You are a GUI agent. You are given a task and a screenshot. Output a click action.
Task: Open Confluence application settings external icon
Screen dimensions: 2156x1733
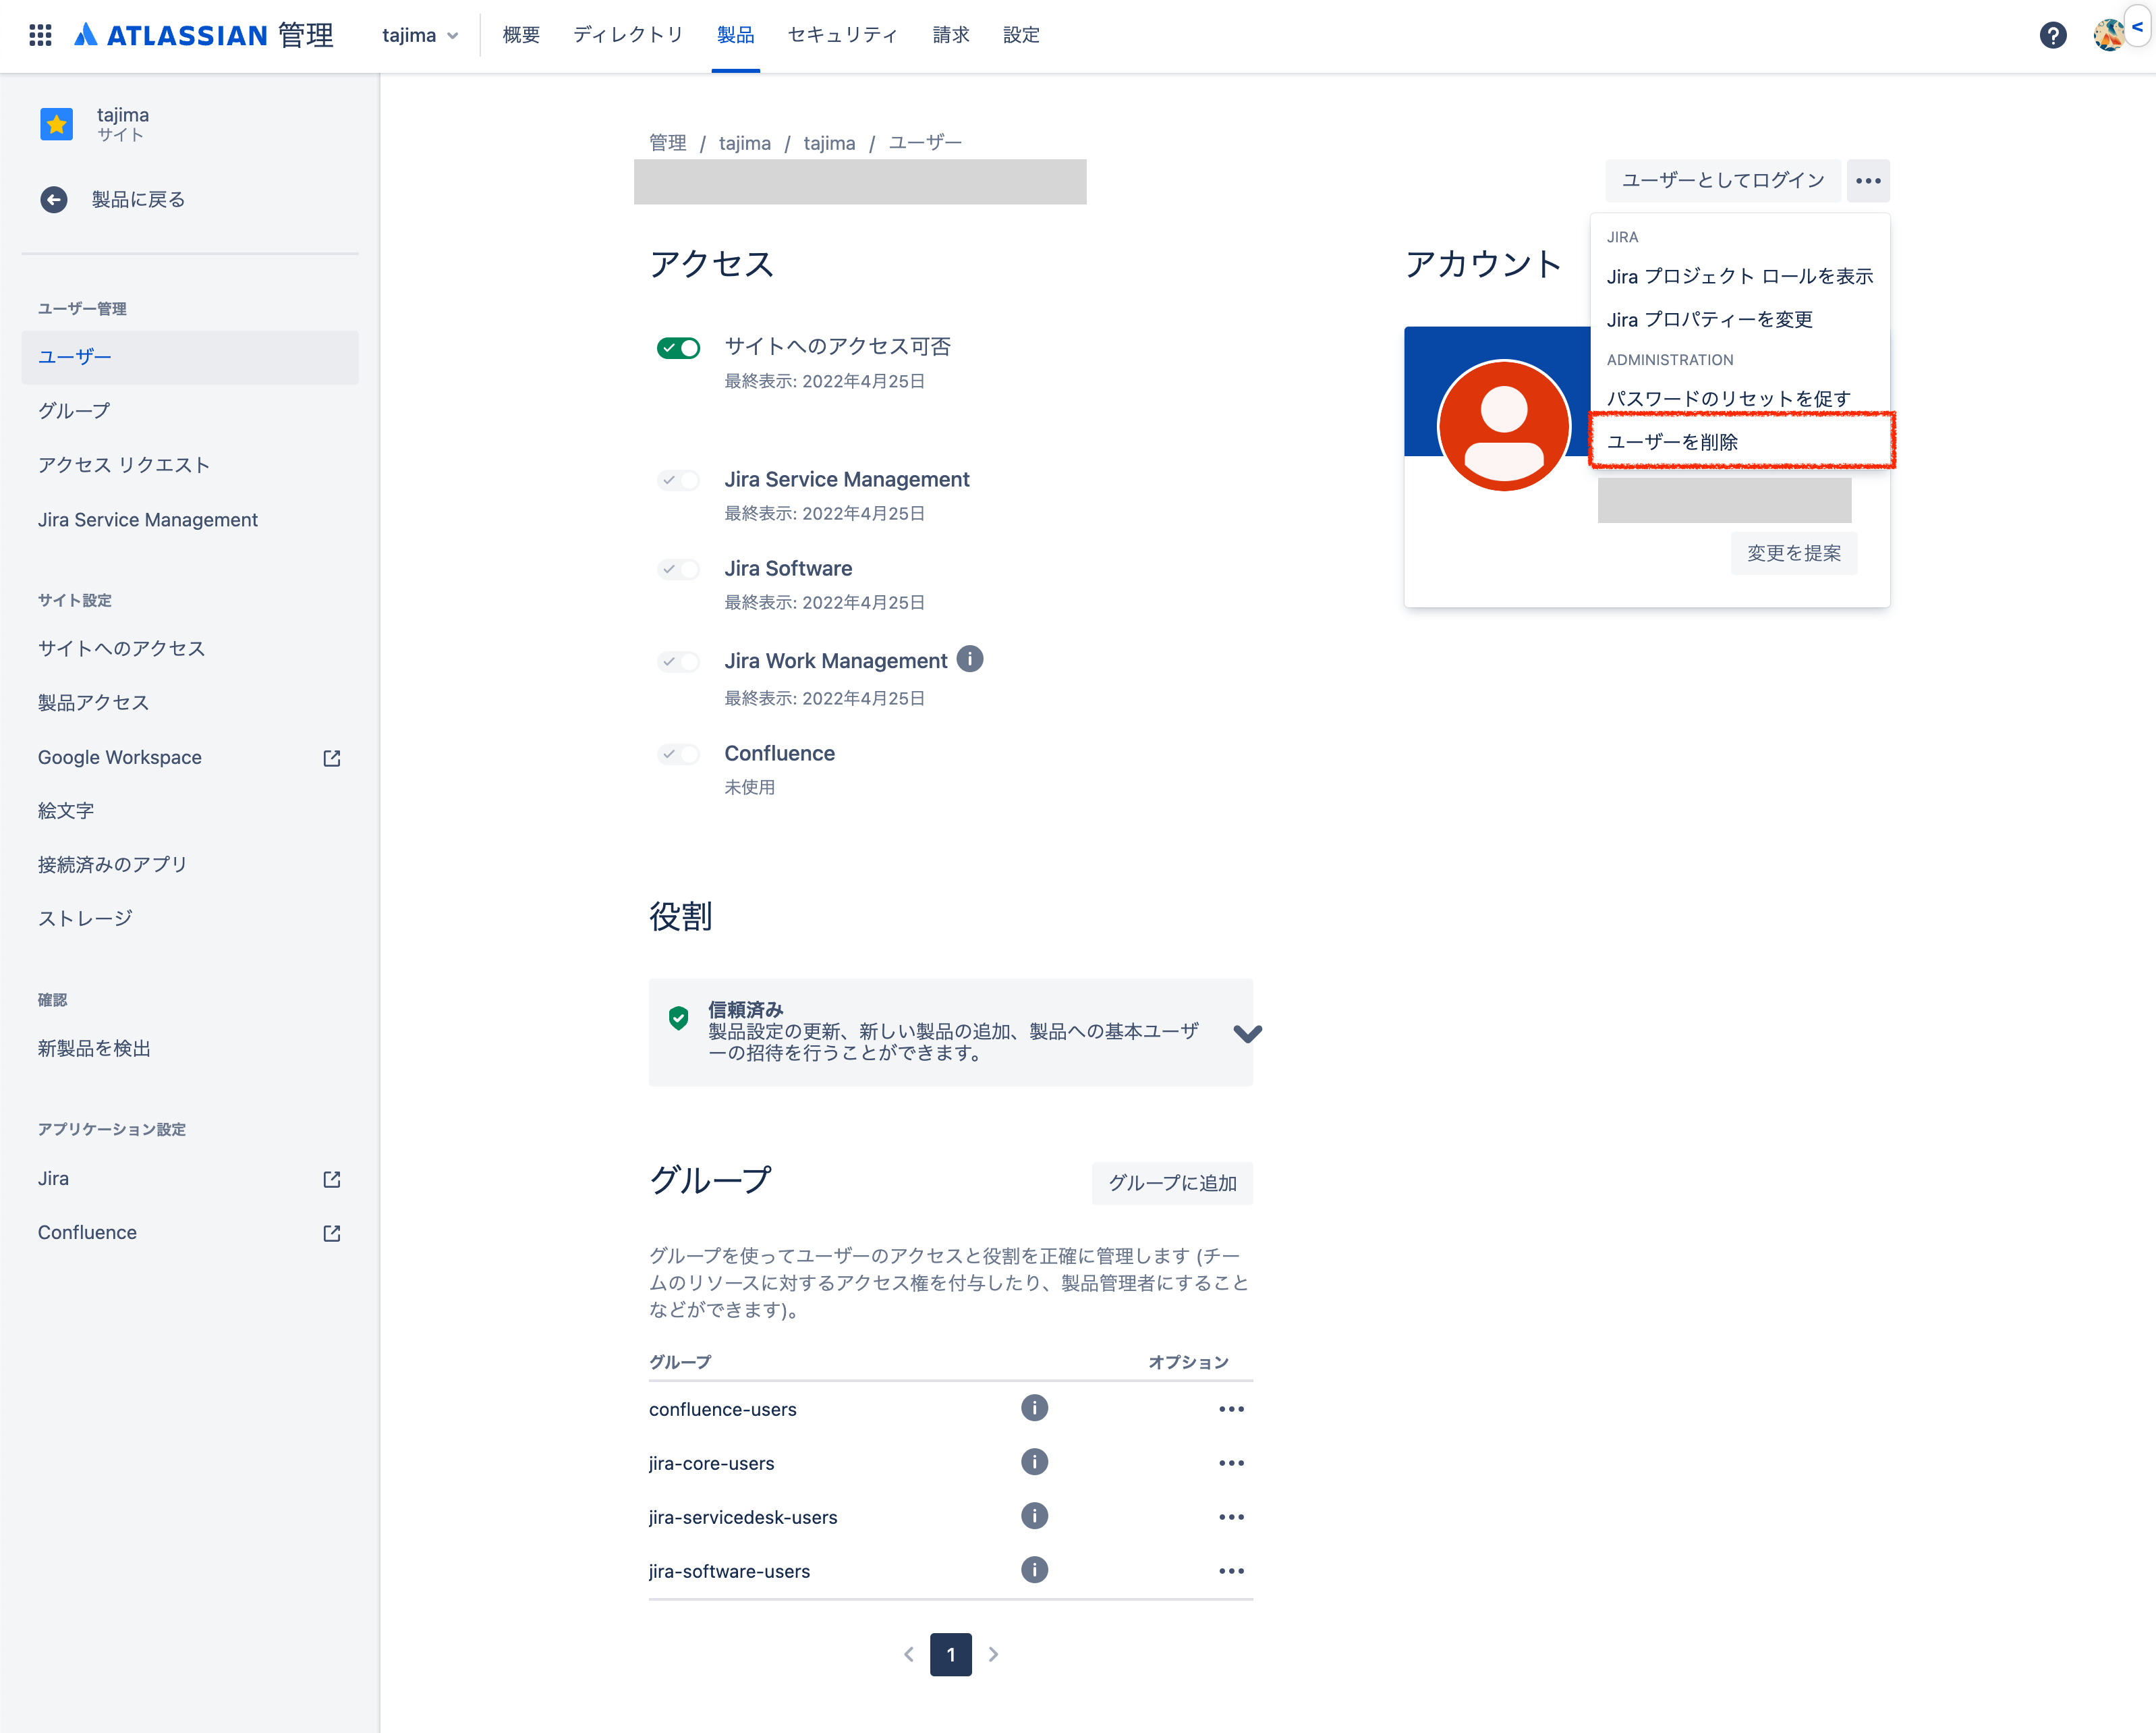pos(332,1233)
